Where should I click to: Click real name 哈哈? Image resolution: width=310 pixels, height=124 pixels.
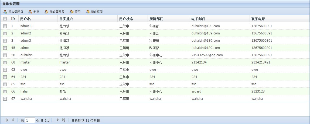pyautogui.click(x=63, y=91)
